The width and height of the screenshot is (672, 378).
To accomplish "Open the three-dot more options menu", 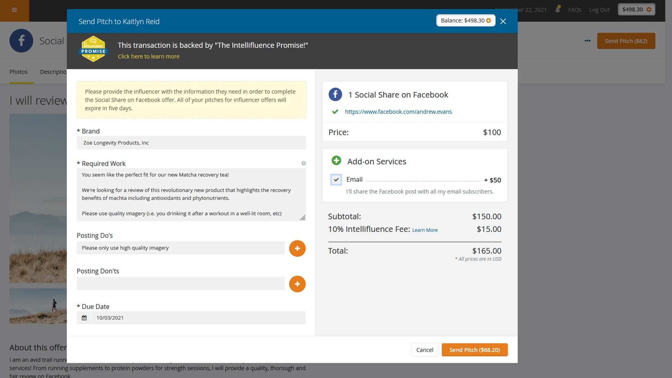I will pyautogui.click(x=587, y=41).
